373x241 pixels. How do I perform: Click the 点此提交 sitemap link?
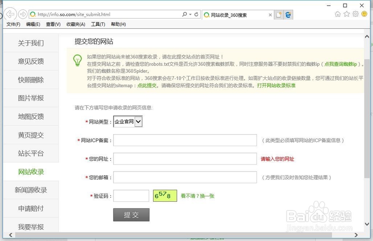point(147,86)
